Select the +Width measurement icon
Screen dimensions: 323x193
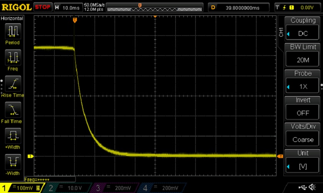pos(12,136)
